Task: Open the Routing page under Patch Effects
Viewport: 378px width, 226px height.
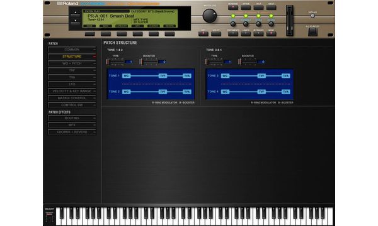Action: coord(72,118)
